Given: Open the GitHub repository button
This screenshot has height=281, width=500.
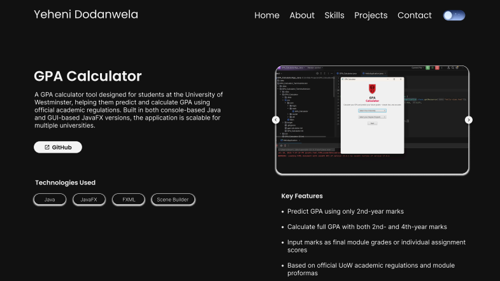Looking at the screenshot, I should point(58,147).
